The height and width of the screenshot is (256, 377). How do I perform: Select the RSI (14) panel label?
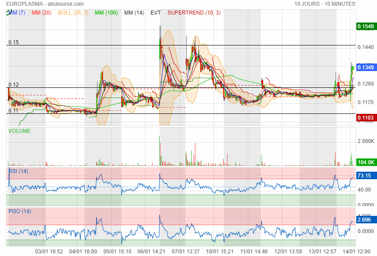click(18, 171)
